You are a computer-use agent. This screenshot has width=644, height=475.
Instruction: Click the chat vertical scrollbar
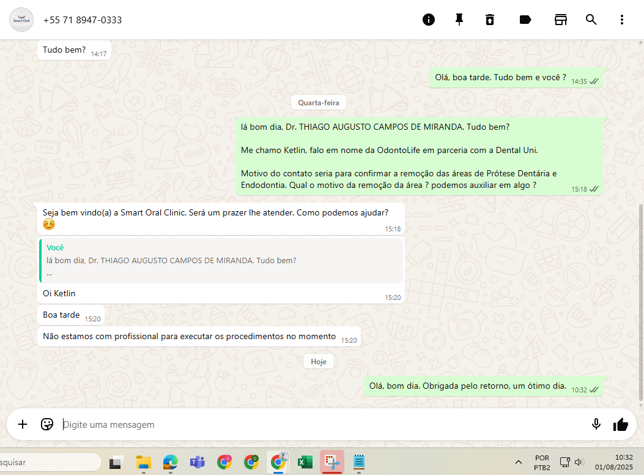pyautogui.click(x=641, y=302)
